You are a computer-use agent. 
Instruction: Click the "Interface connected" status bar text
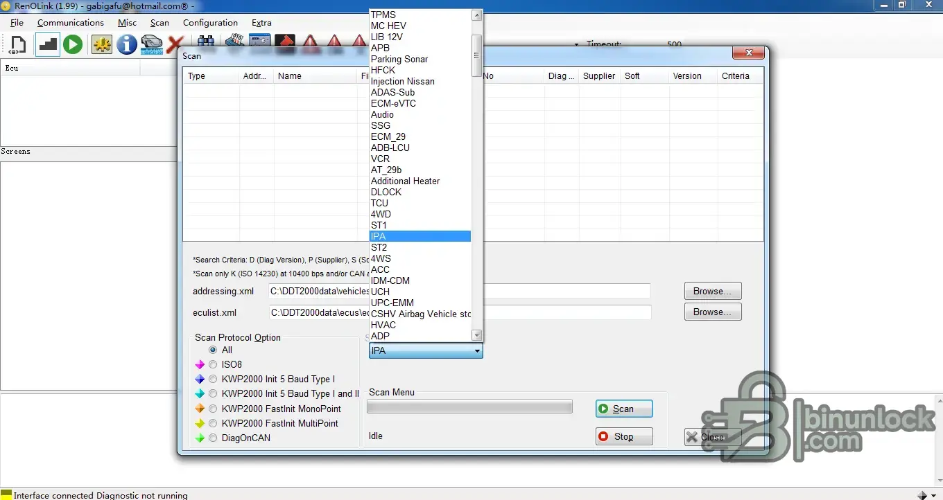(53, 495)
